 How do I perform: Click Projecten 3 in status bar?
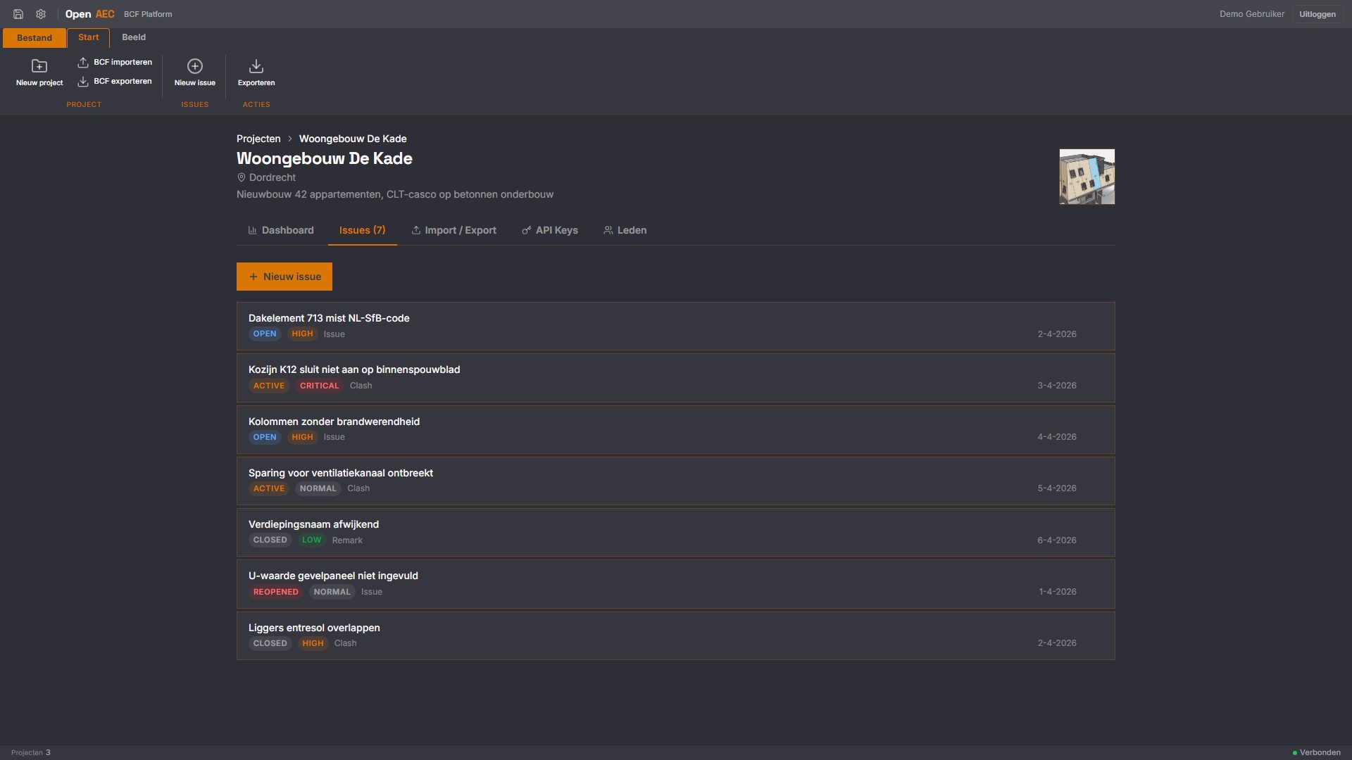(x=31, y=753)
